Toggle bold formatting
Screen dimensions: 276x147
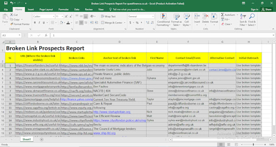click(35, 23)
